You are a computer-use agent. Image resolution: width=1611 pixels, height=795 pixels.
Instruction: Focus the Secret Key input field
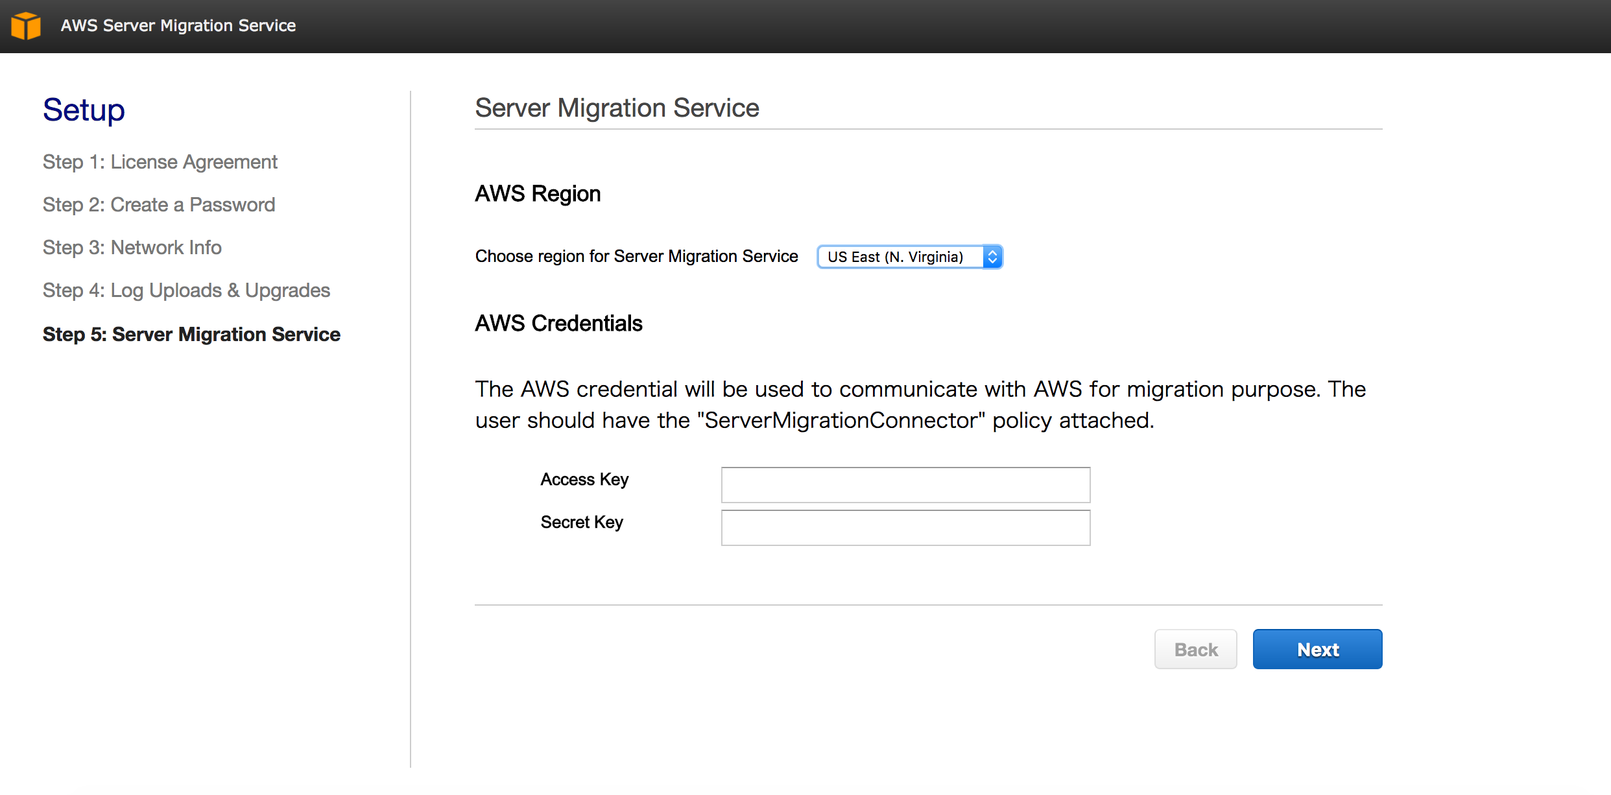905,528
